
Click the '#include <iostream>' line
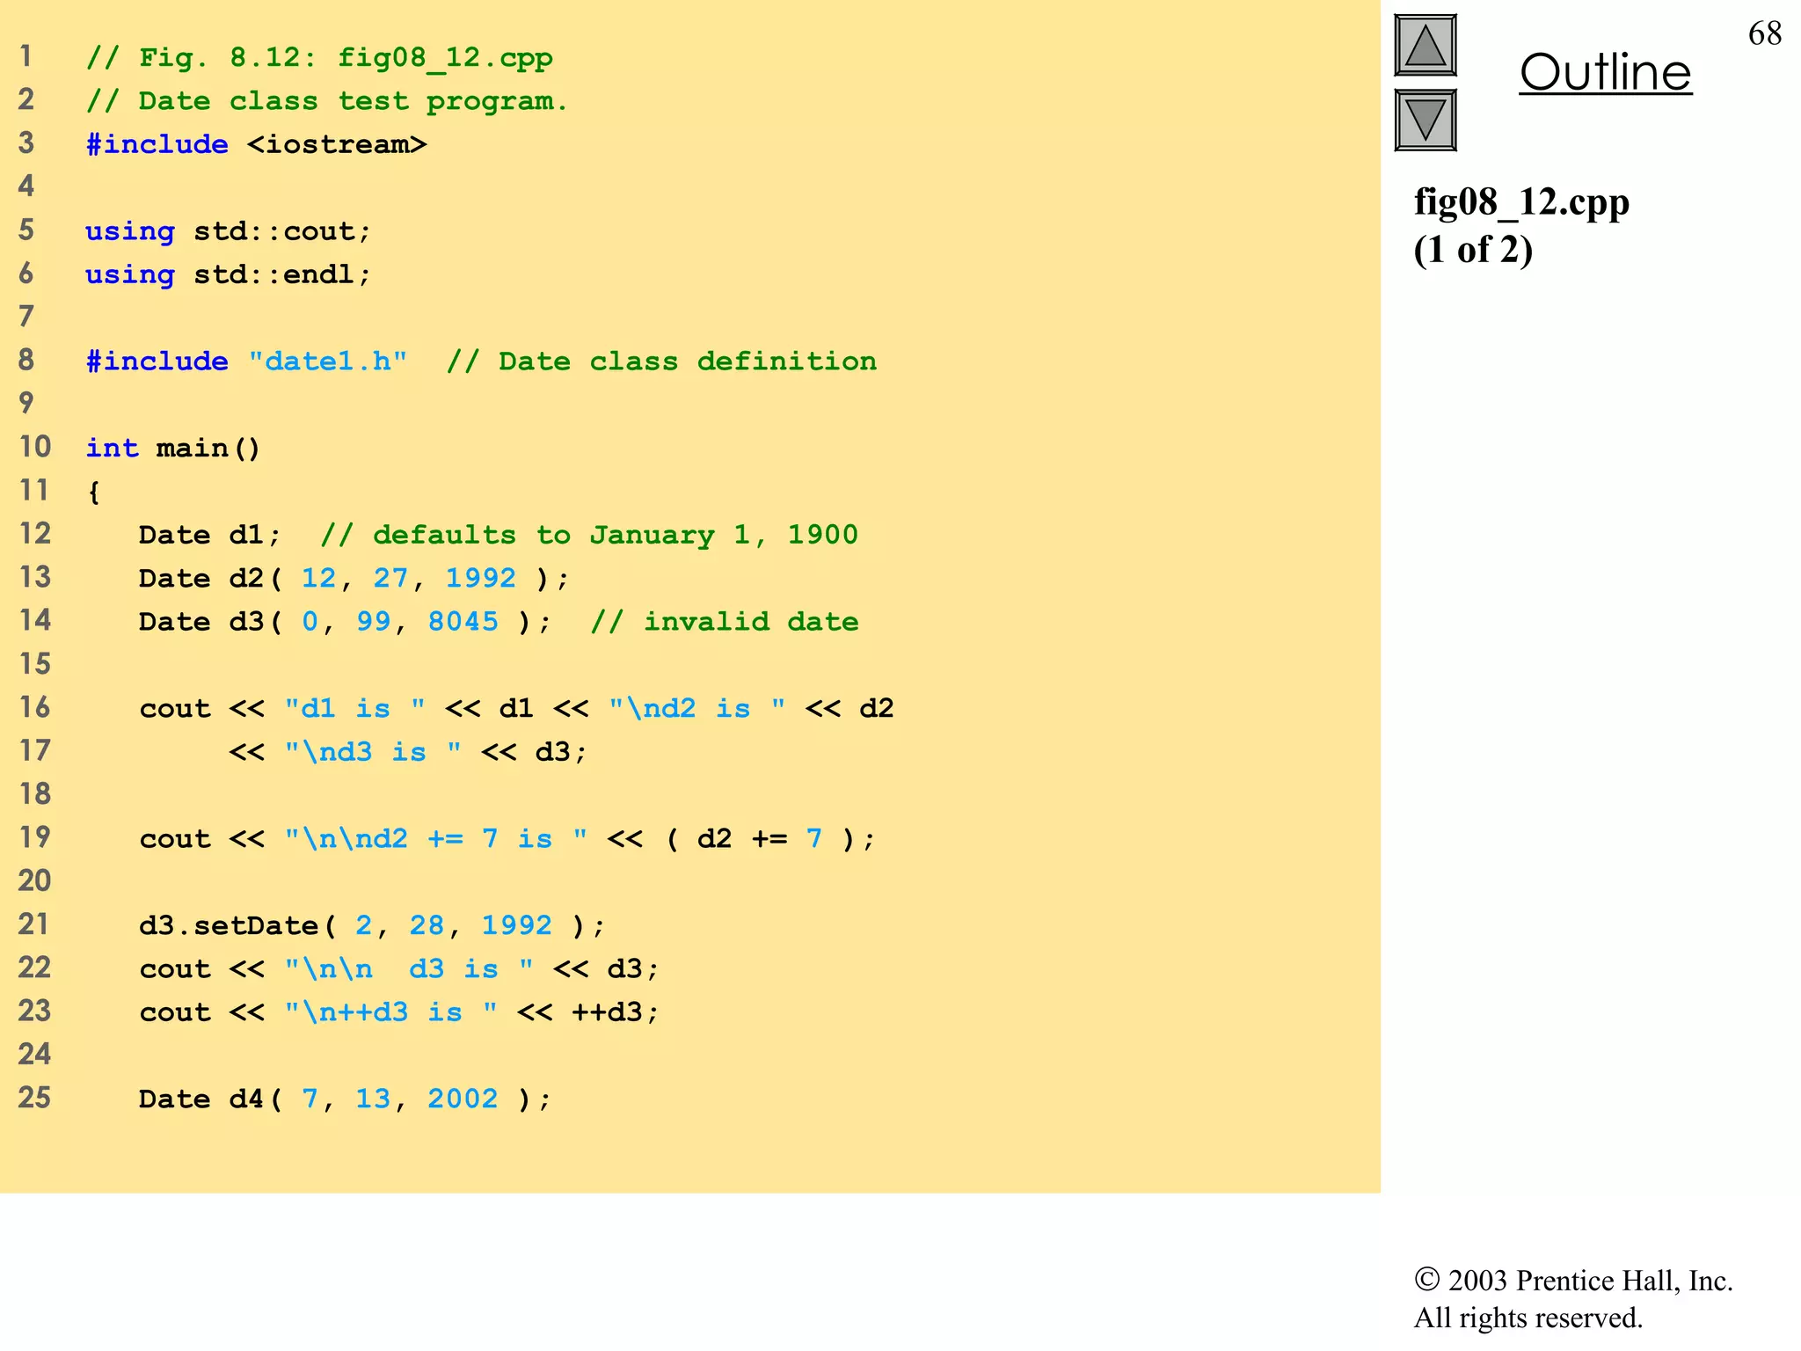pos(256,144)
